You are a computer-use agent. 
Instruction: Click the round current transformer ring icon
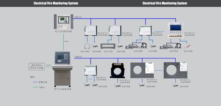[87, 46]
